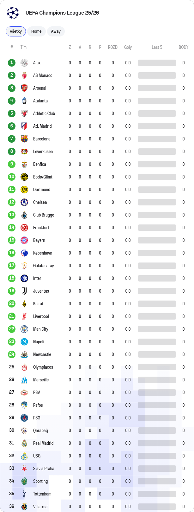Click the Ajax club crest
The width and height of the screenshot is (194, 512).
click(24, 63)
